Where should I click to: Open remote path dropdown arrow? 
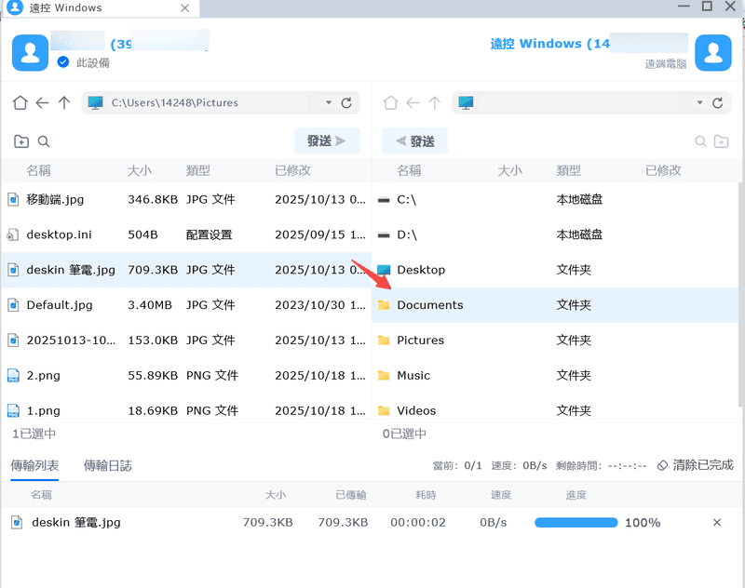(699, 102)
